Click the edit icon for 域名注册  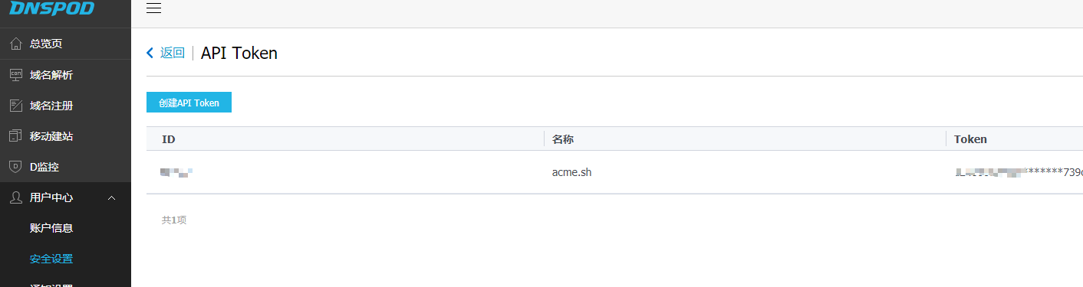pos(15,105)
